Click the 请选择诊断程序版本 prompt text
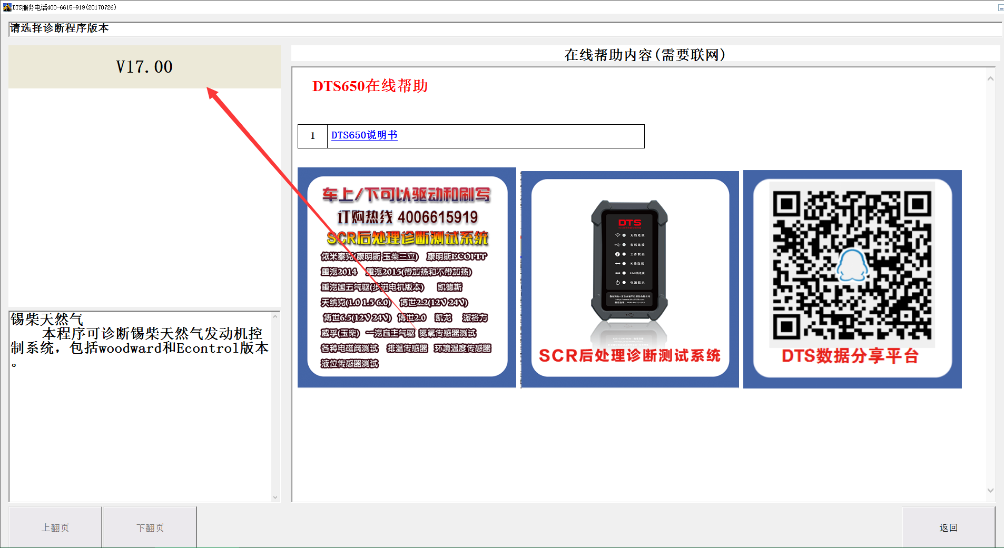 (60, 28)
